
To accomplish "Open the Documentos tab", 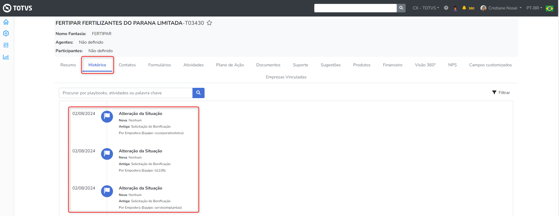I will coord(268,65).
